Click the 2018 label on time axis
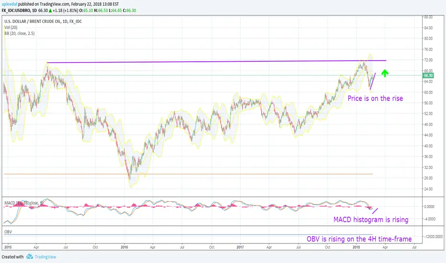The height and width of the screenshot is (263, 446). 356,247
